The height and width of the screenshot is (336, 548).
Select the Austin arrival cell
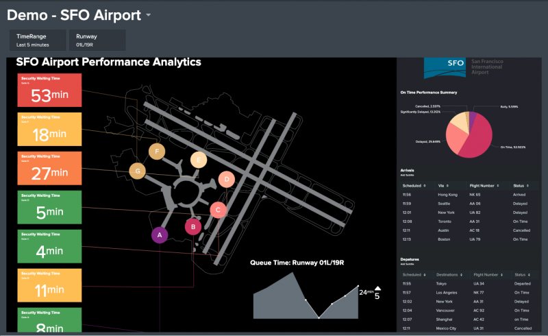pyautogui.click(x=443, y=230)
